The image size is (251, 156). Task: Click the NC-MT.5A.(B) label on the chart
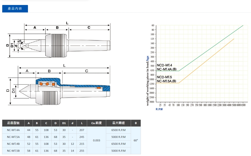[166, 81]
